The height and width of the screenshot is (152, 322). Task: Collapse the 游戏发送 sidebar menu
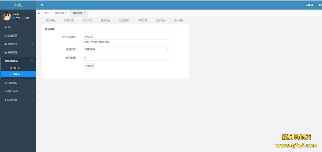click(18, 61)
